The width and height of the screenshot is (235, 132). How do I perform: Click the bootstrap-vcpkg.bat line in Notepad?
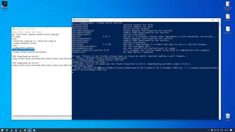point(34,41)
